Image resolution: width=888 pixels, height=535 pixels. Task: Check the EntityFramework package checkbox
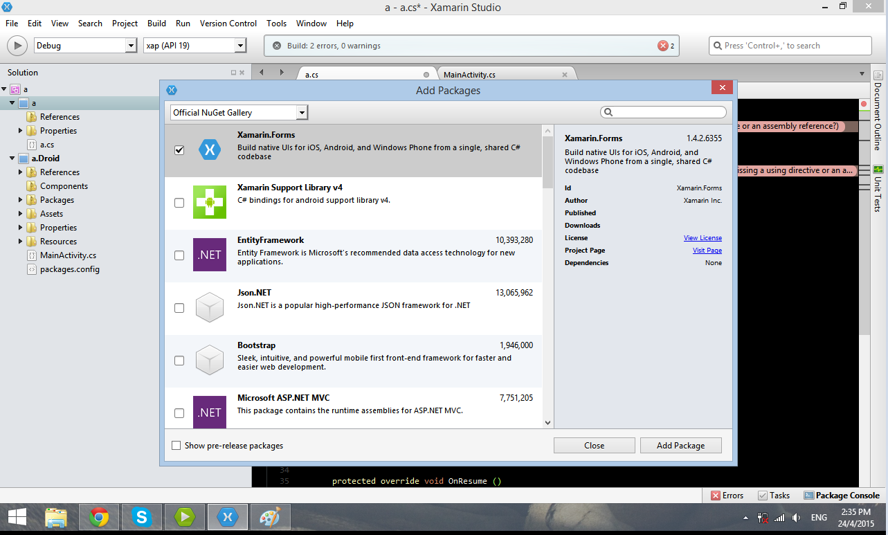[x=179, y=255]
